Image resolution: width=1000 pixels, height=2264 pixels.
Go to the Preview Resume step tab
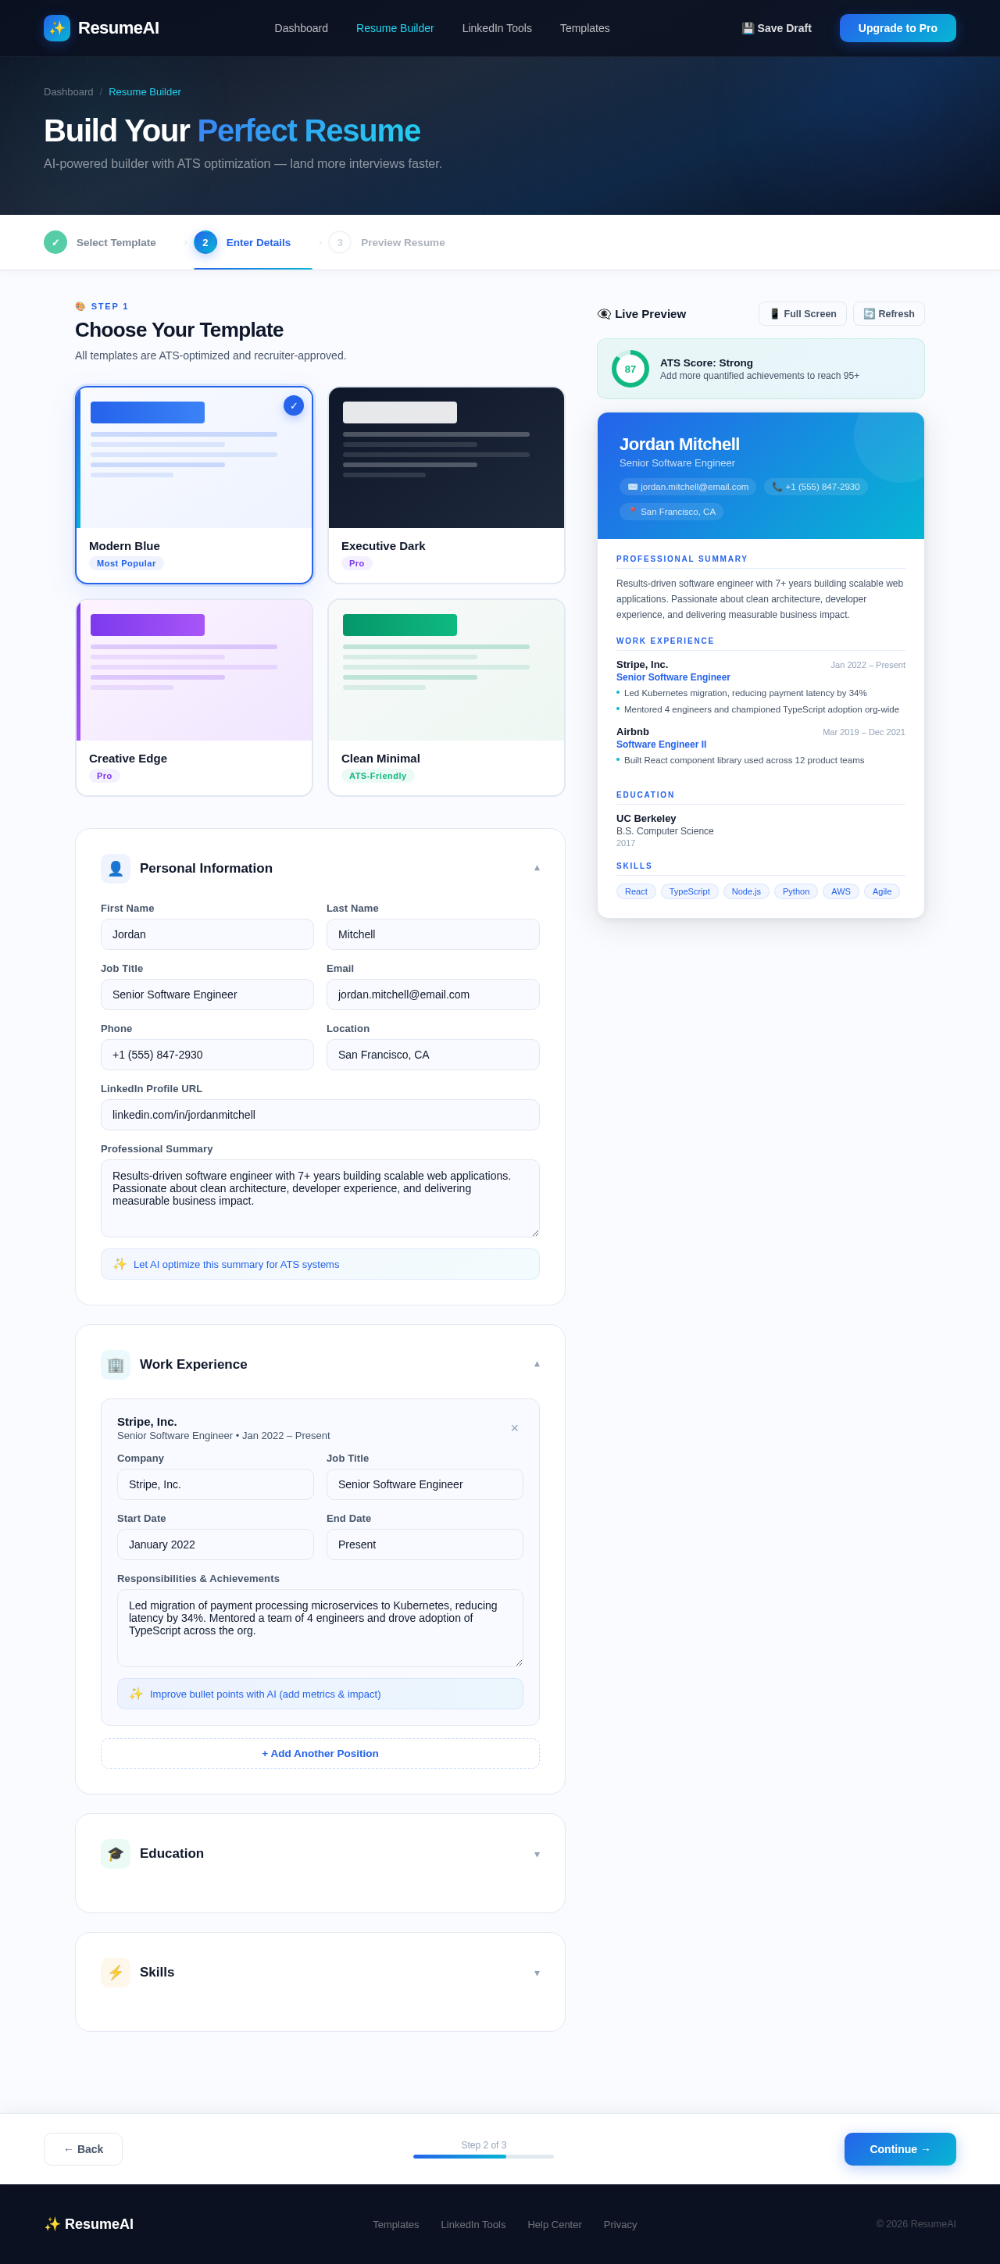pos(387,242)
